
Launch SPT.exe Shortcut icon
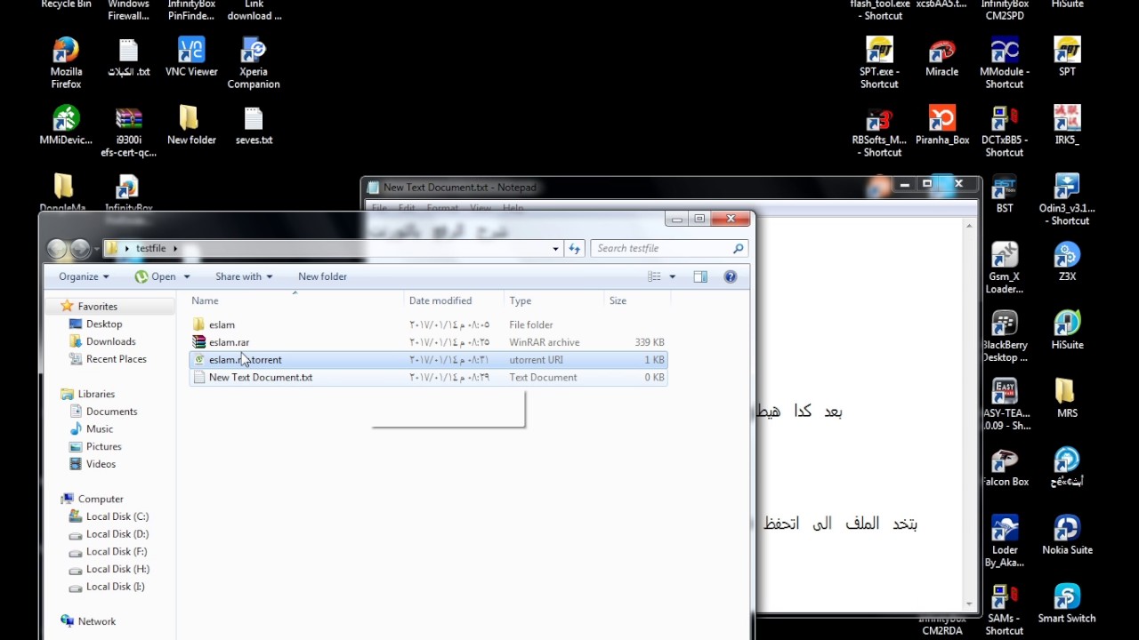click(879, 63)
